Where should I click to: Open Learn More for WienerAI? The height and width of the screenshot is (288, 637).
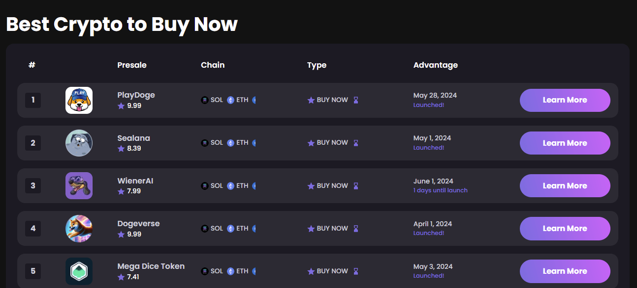pos(565,186)
